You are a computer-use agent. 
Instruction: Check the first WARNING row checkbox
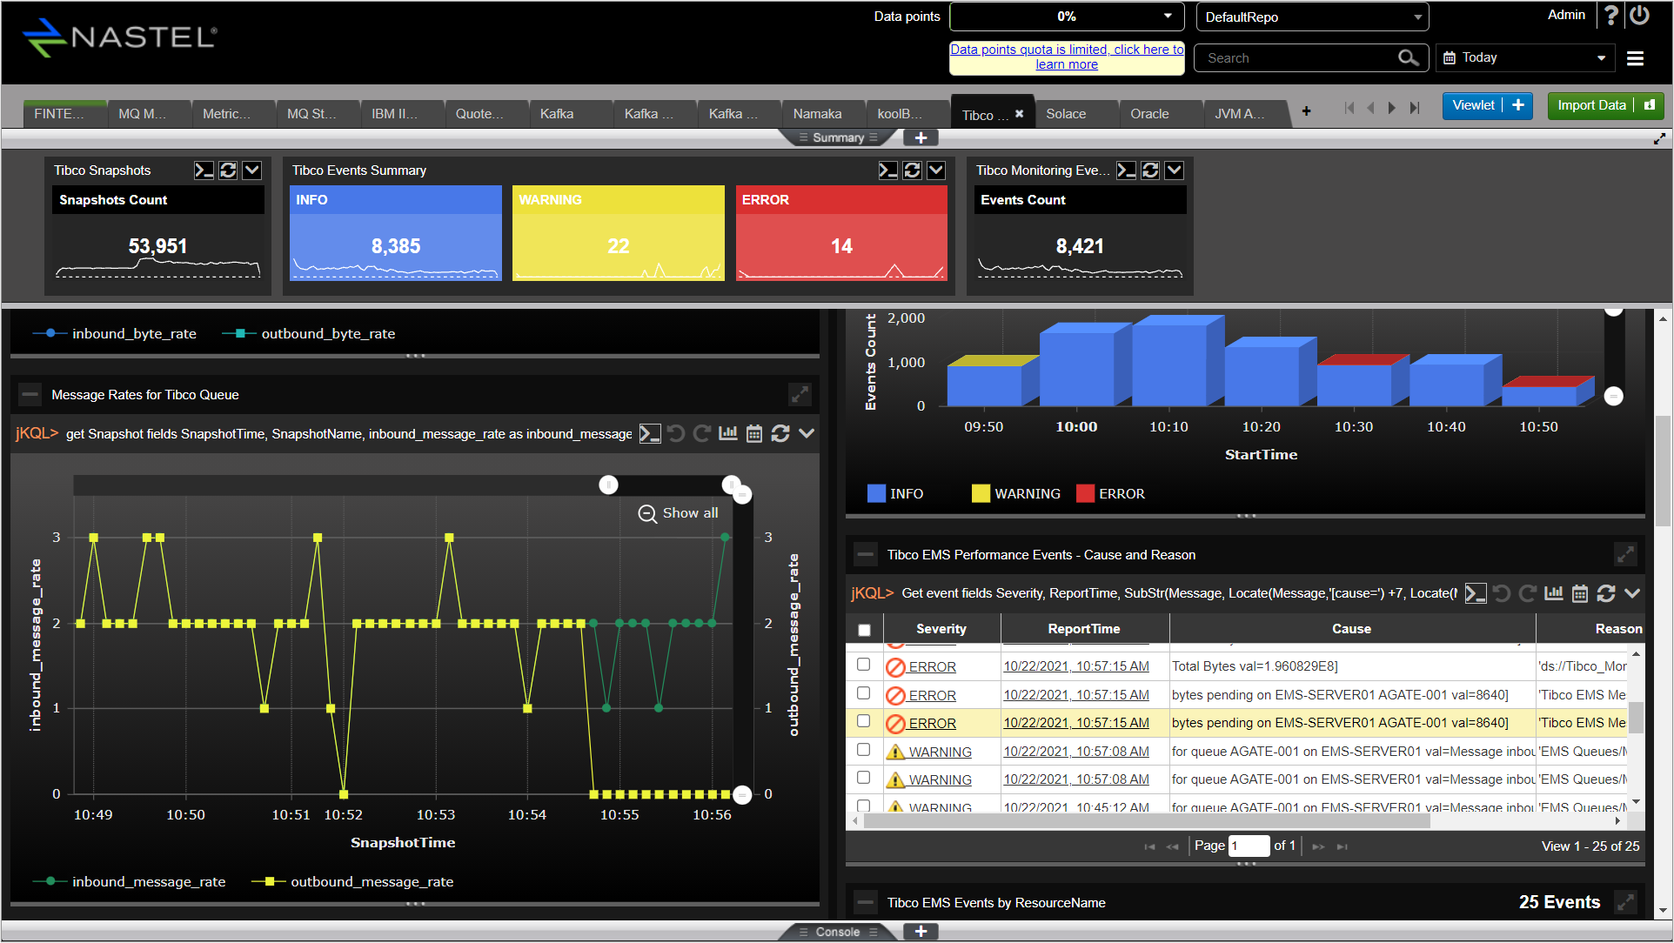click(863, 750)
